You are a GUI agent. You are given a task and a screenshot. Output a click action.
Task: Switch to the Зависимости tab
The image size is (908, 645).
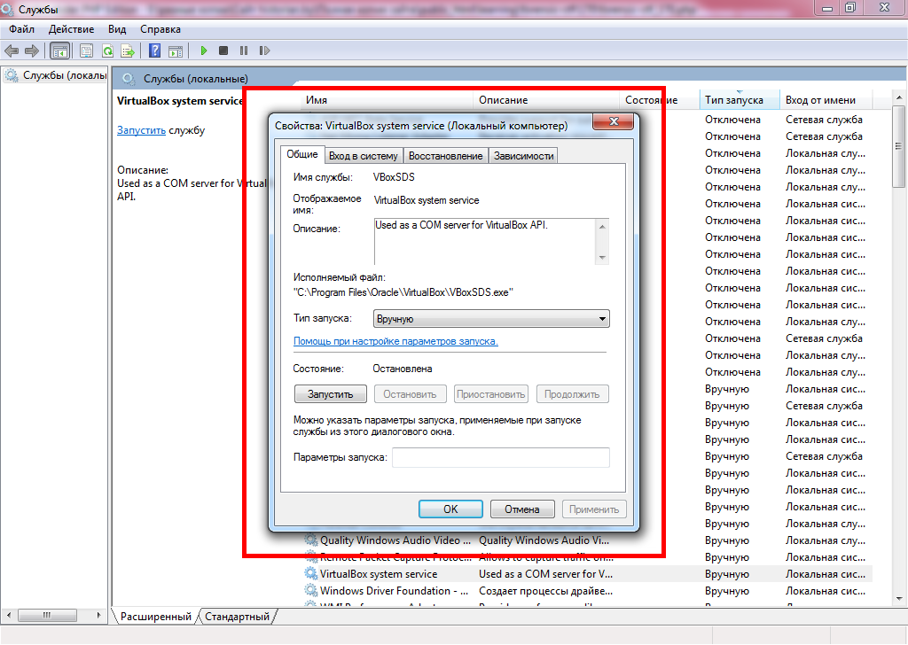tap(524, 156)
